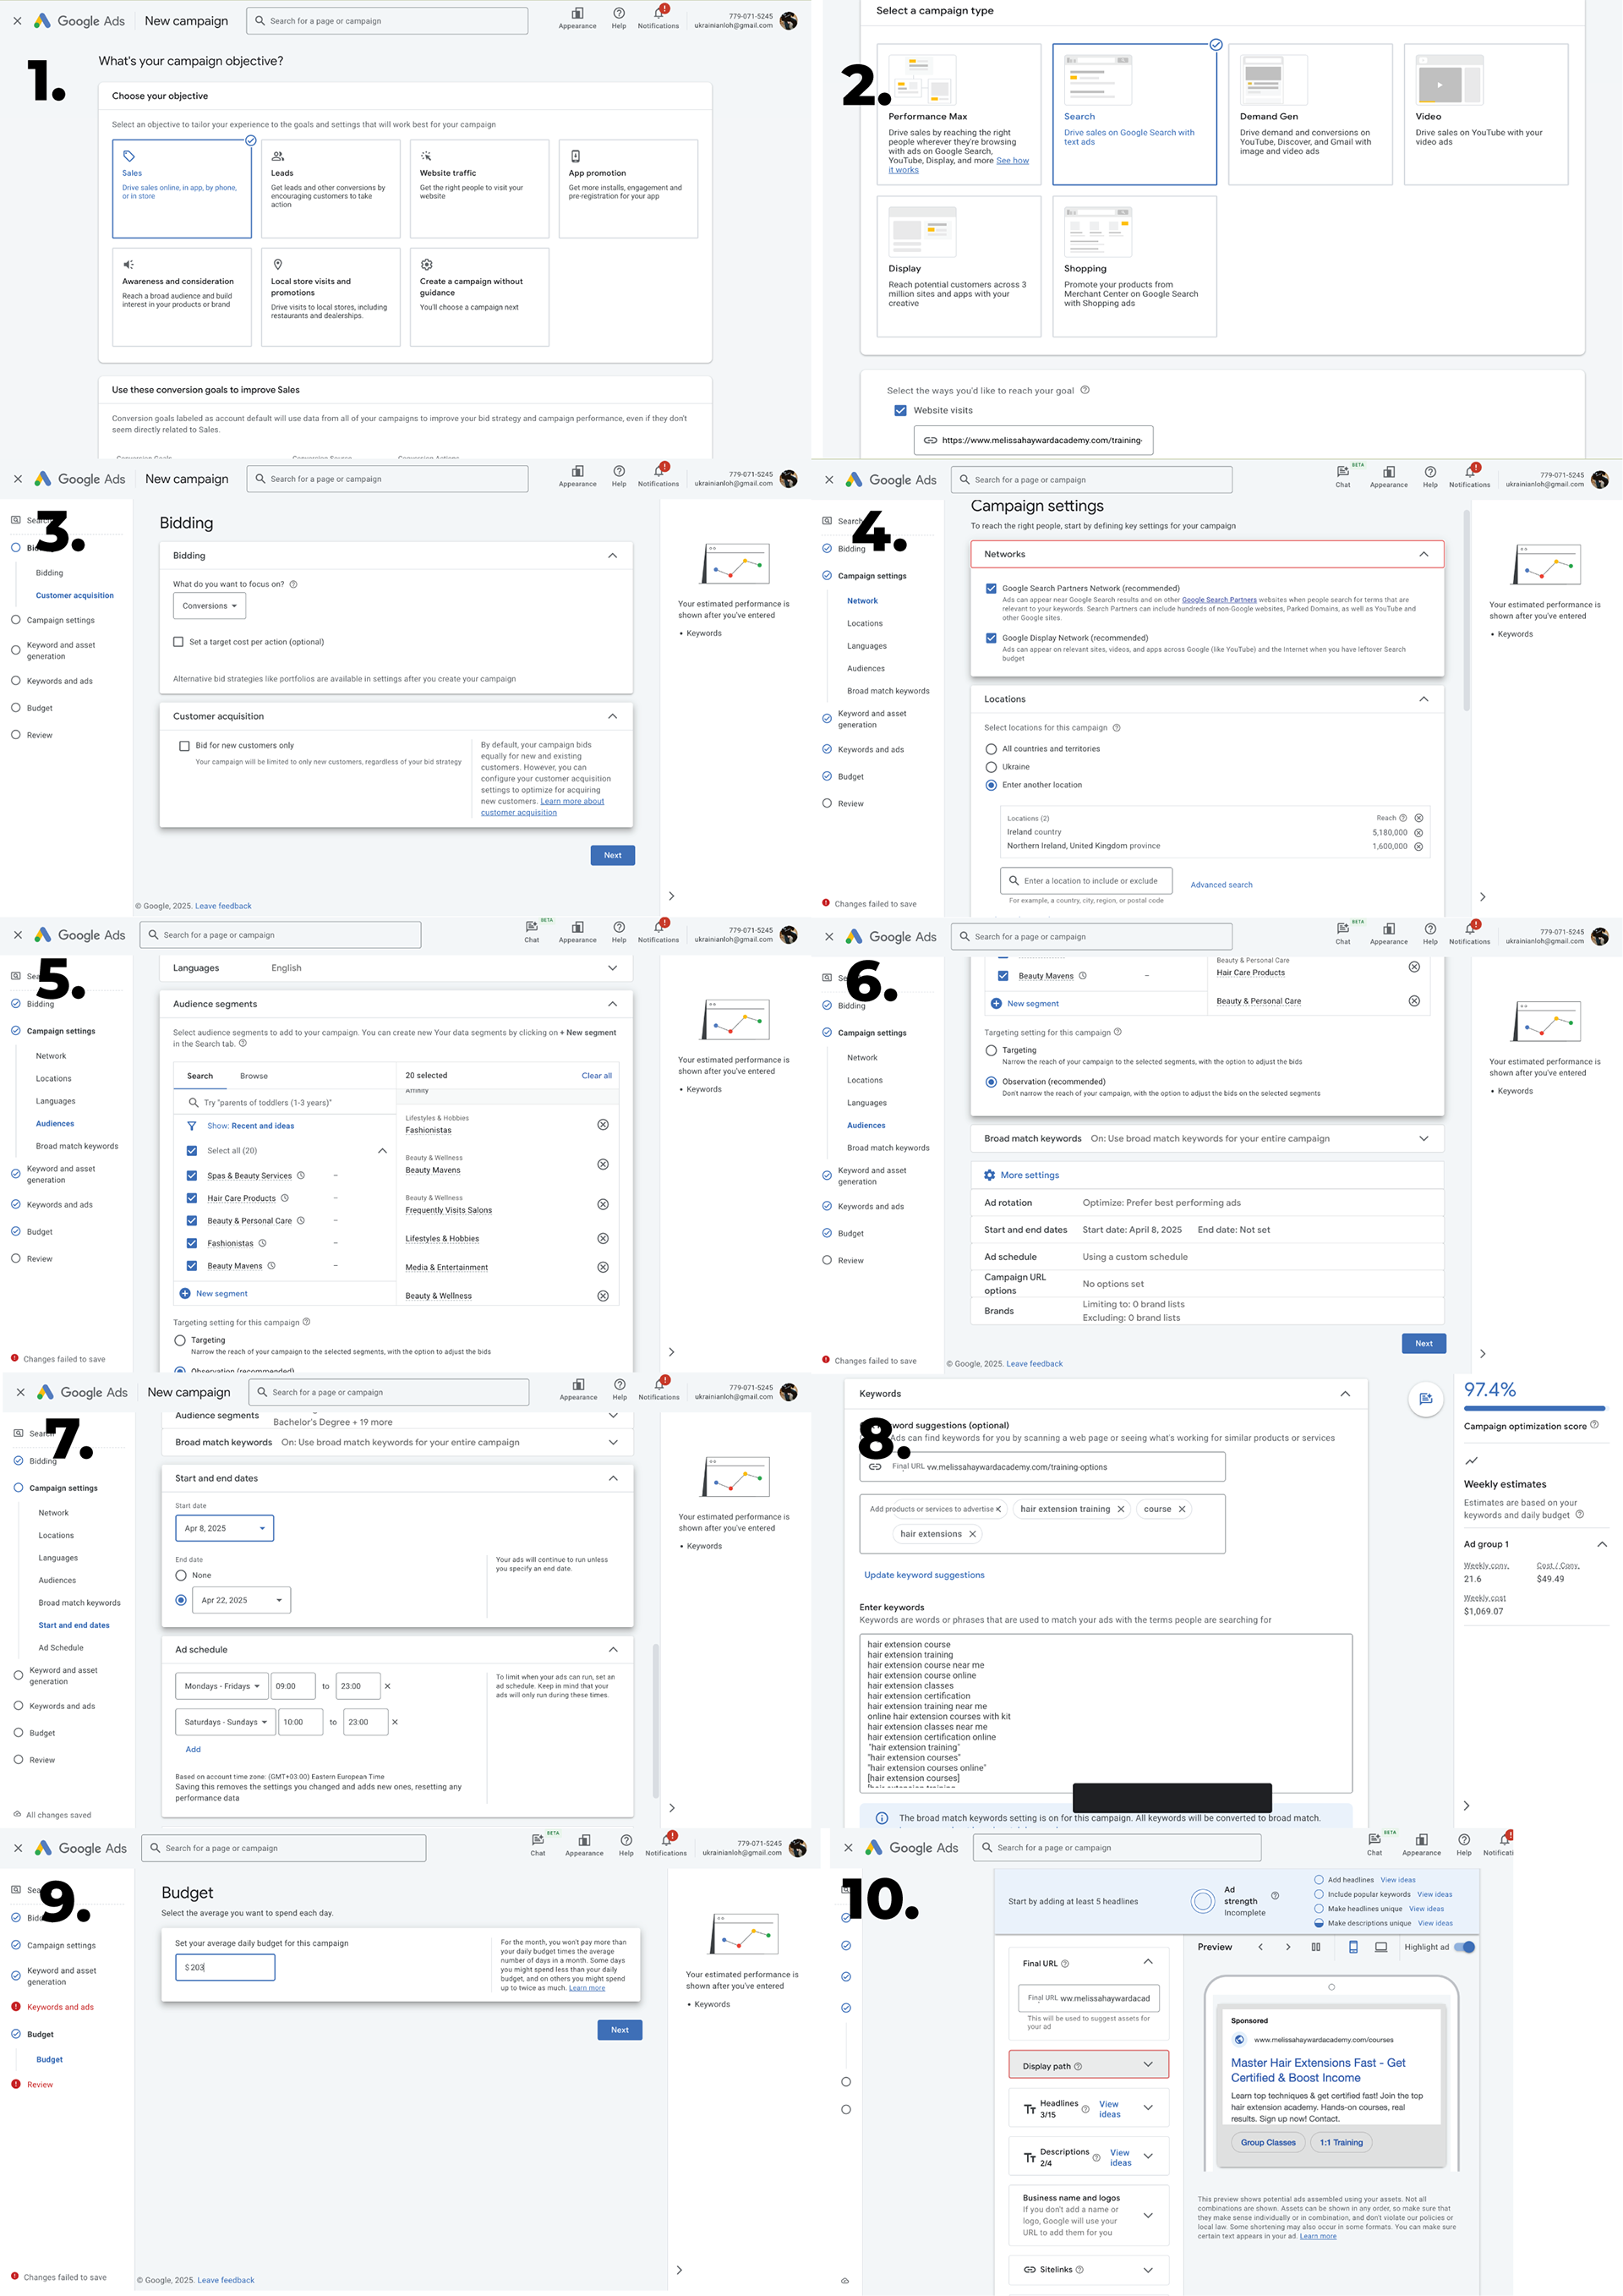
Task: Open the 'Mondays - Fridays' schedule dropdown
Action: click(221, 1686)
